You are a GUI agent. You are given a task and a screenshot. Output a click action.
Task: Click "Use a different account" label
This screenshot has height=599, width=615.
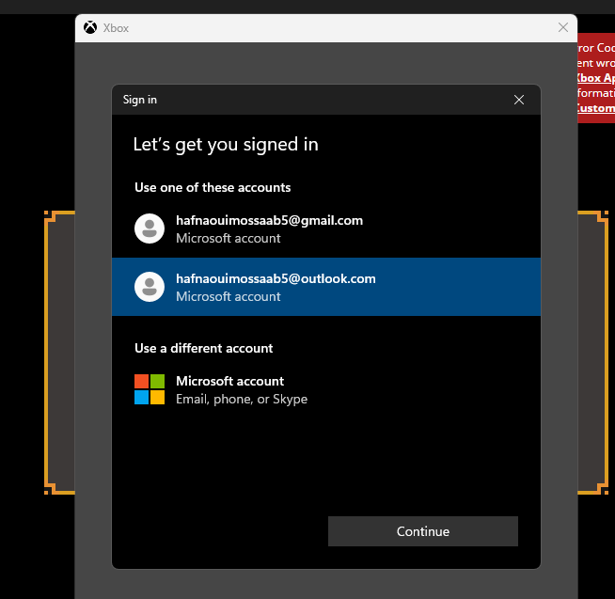[x=203, y=348]
